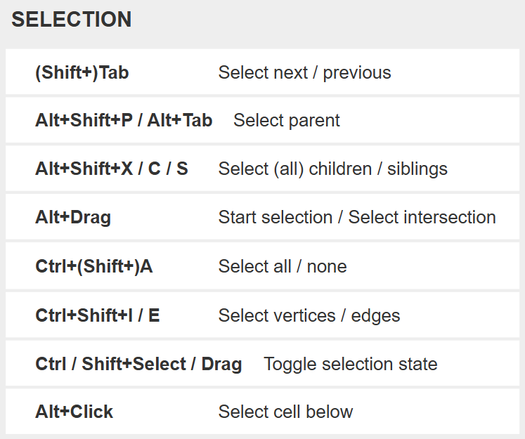Click the Ctrl+(Shift+)A shortcut label

[x=93, y=266]
